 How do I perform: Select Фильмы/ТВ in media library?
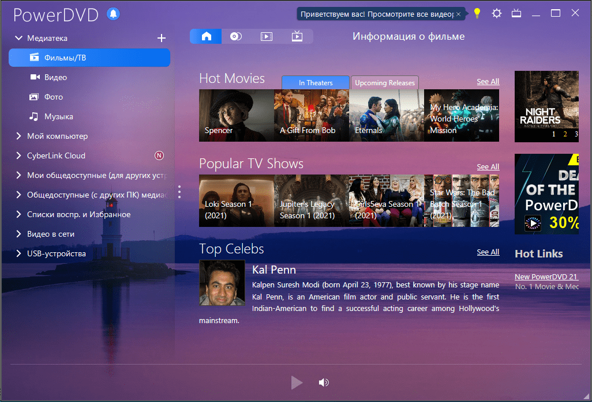tap(89, 58)
